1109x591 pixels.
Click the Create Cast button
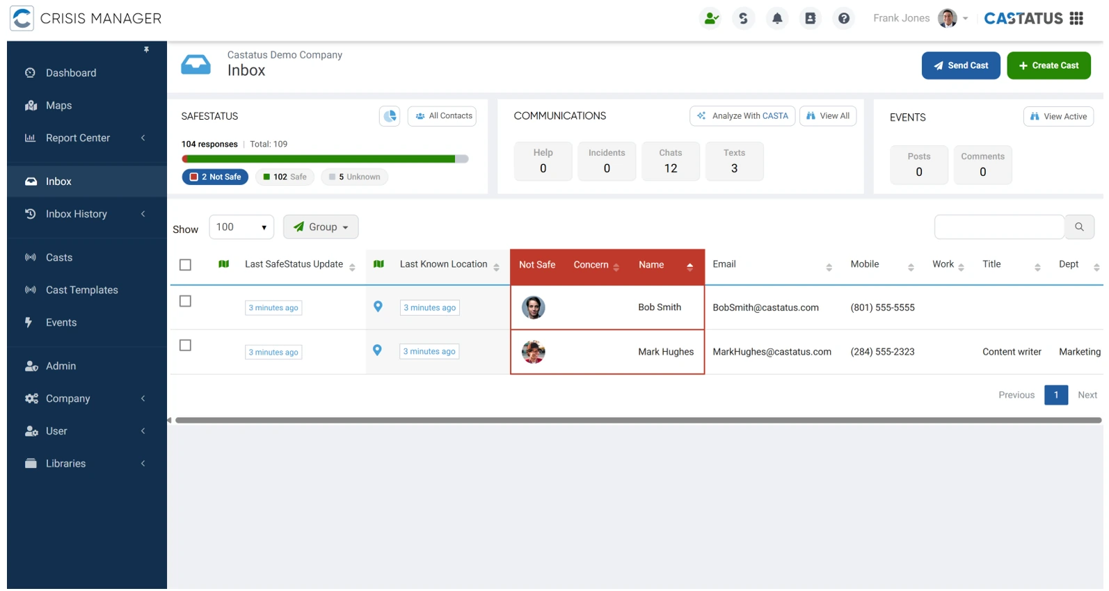click(1048, 66)
